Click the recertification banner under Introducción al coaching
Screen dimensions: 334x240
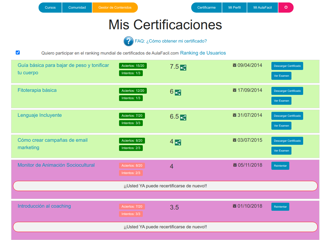coord(165,227)
